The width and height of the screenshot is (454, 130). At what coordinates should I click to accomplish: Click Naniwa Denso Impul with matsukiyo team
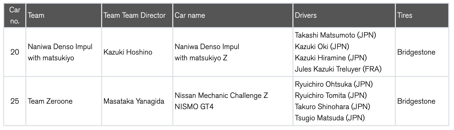point(60,52)
